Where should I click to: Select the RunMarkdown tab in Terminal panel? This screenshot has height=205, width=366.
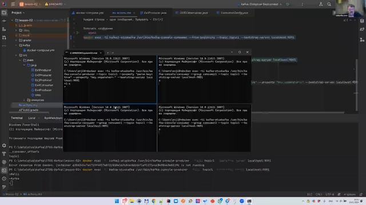[53, 118]
